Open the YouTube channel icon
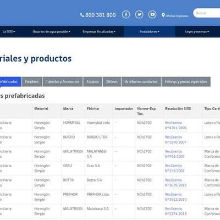The width and height of the screenshot is (220, 220). click(152, 14)
